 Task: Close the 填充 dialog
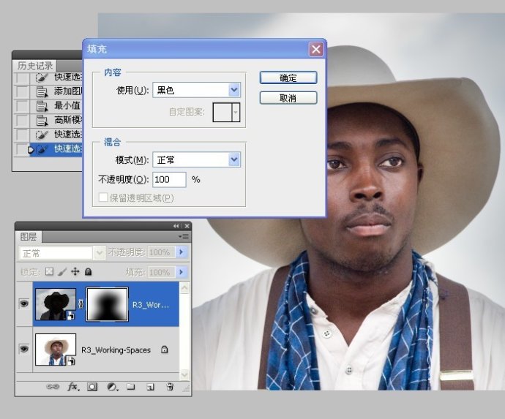[316, 49]
